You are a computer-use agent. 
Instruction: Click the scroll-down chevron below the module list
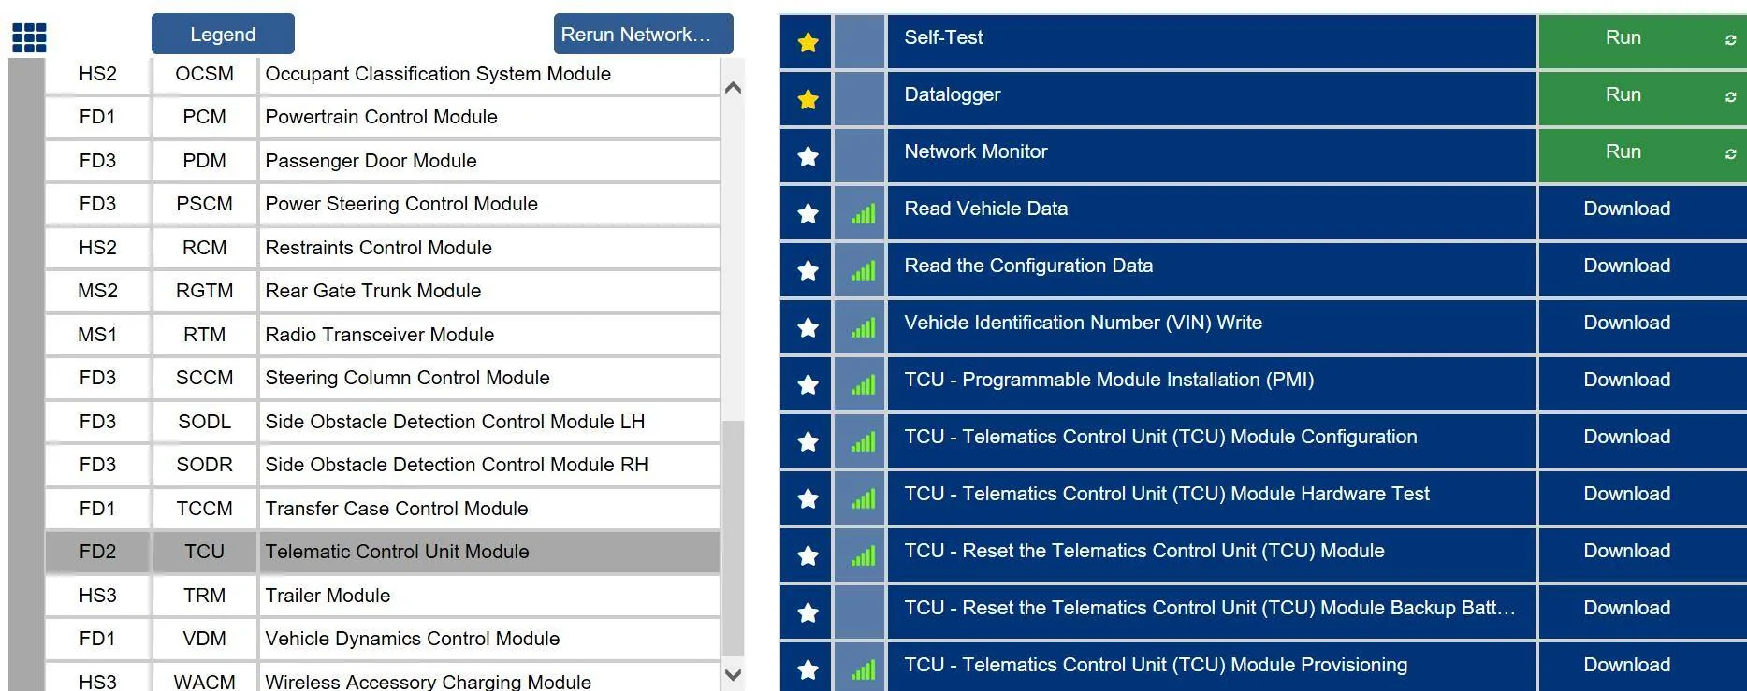click(x=733, y=671)
